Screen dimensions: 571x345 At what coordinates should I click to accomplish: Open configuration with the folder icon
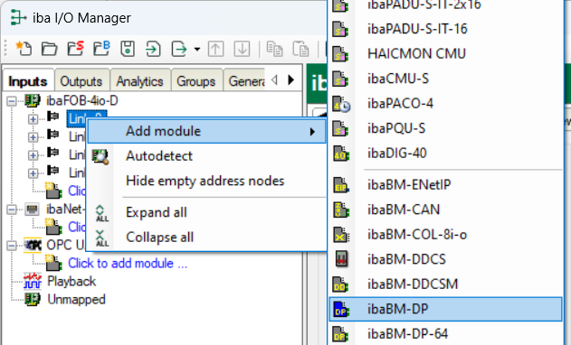pyautogui.click(x=49, y=49)
